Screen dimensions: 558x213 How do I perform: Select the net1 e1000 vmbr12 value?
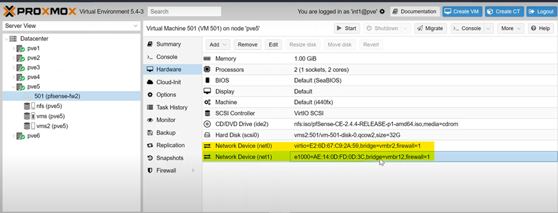coord(362,156)
